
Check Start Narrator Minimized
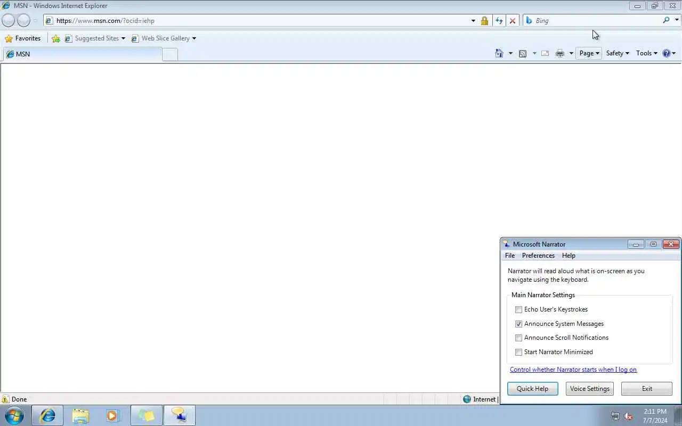[518, 352]
